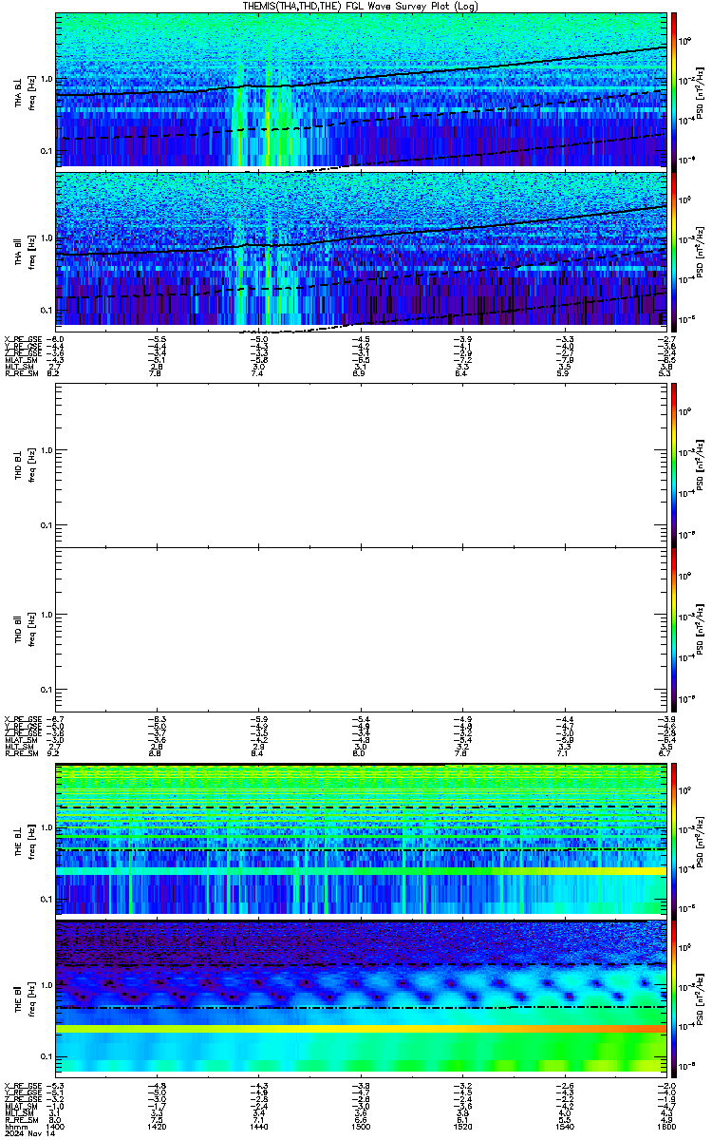Click the bright horizontal band in THE B-parallel panel
The width and height of the screenshot is (712, 1140).
[x=361, y=1029]
